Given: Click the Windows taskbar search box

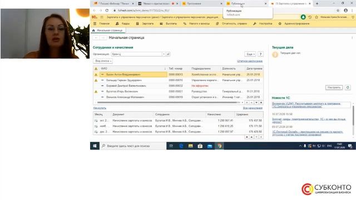Looking at the screenshot, I should click(x=133, y=146).
